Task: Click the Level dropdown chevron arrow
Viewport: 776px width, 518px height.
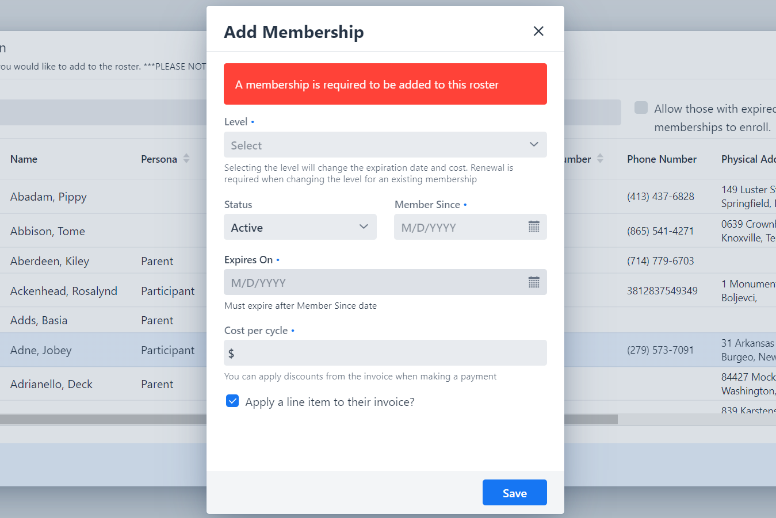Action: [534, 145]
